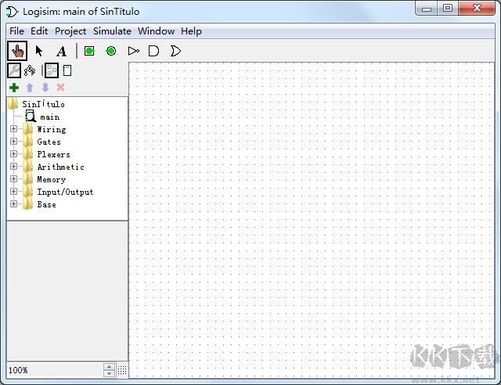The image size is (501, 385).
Task: Click the green plus add circuit icon
Action: [x=14, y=88]
